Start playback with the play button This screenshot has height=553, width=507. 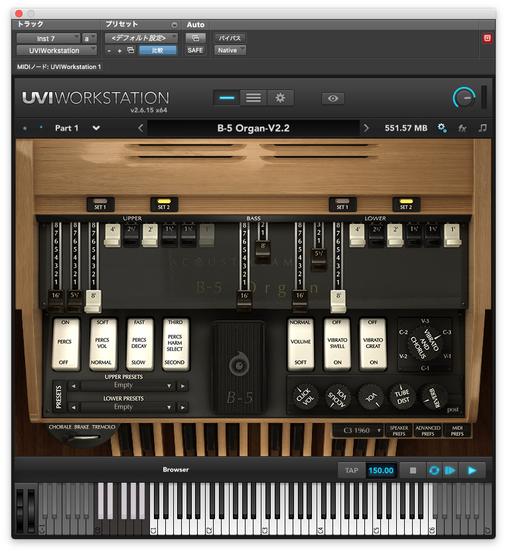472,470
